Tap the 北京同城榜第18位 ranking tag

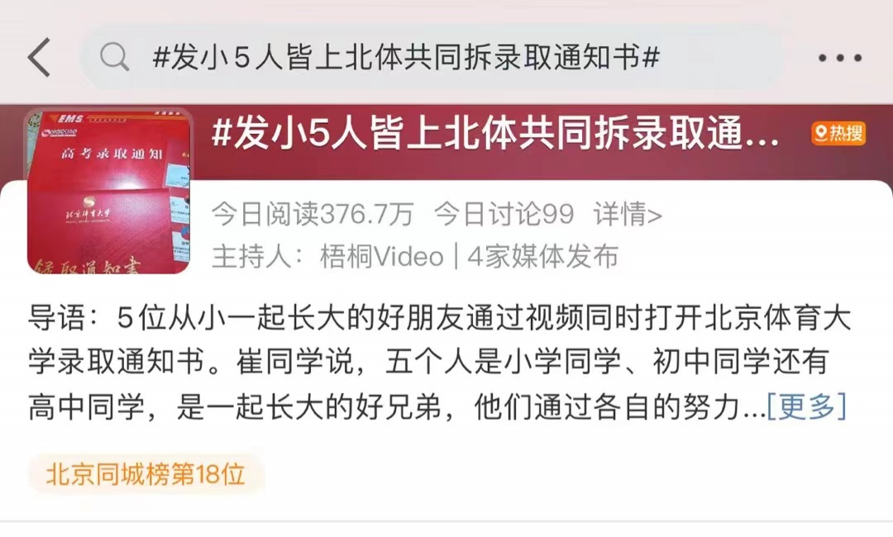pyautogui.click(x=146, y=474)
